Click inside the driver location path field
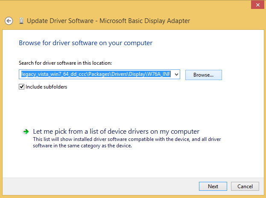This screenshot has width=266, height=198. (96, 75)
